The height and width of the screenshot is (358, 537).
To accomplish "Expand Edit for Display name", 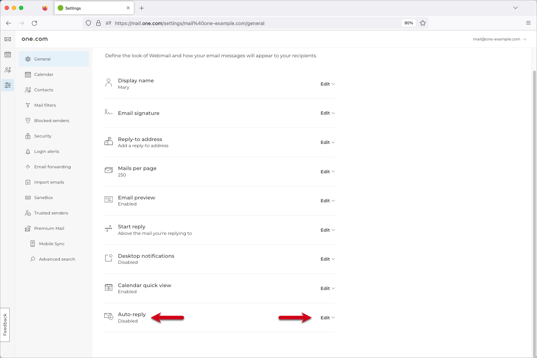I will coord(327,84).
